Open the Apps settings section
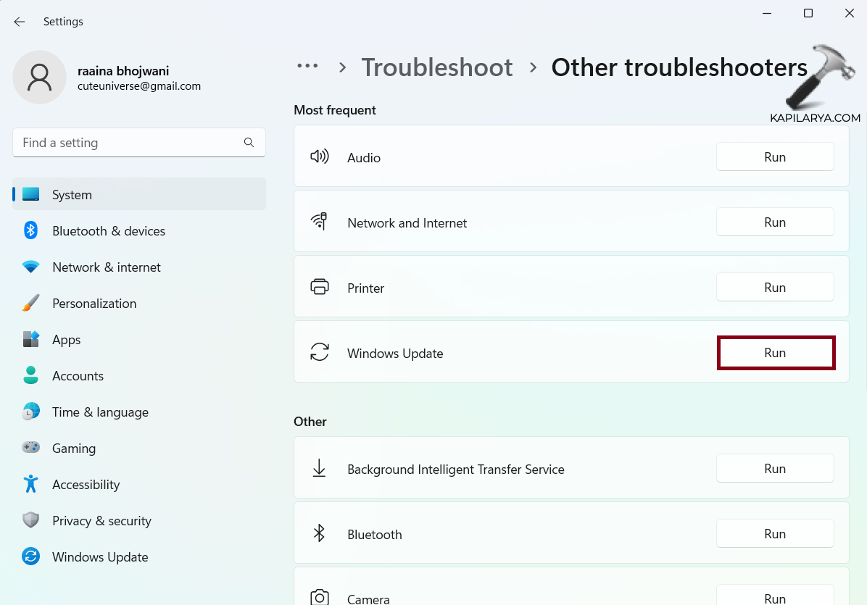This screenshot has width=867, height=605. [x=67, y=340]
